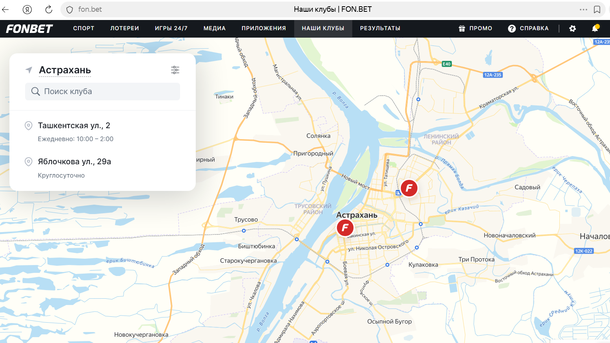
Task: Open the ПРИЛОЖЕНИЯ section
Action: (x=264, y=28)
